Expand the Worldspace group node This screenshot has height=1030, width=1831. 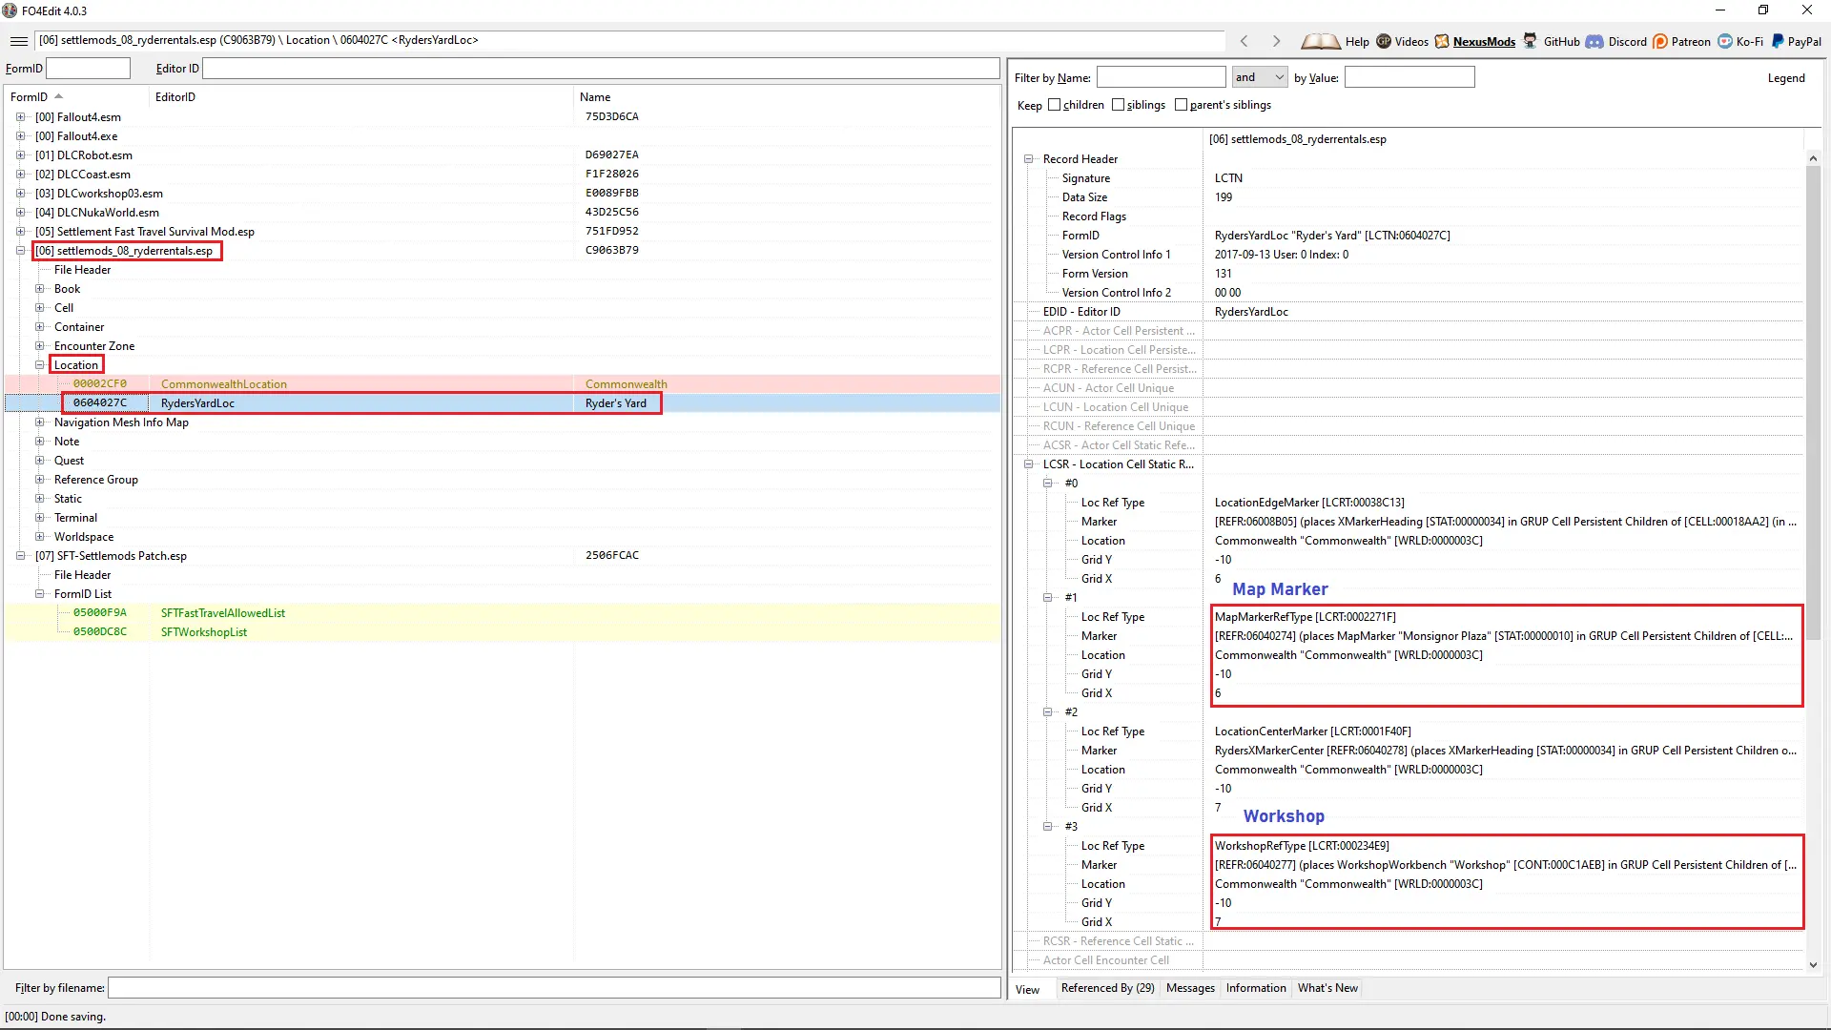point(39,537)
